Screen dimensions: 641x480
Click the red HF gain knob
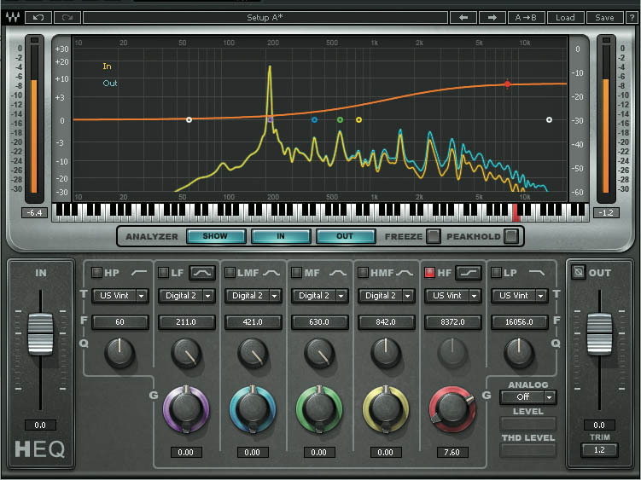(x=452, y=409)
